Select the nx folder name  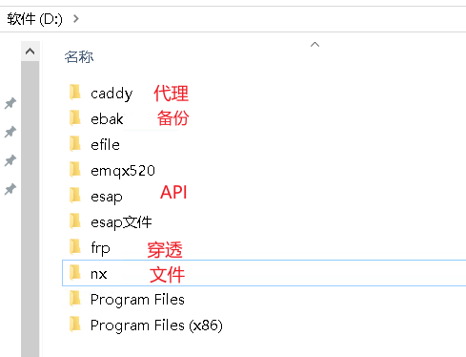(99, 274)
